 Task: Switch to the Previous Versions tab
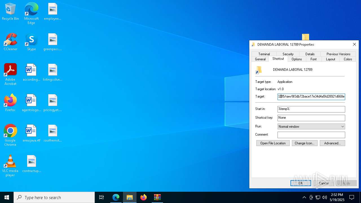click(x=338, y=54)
